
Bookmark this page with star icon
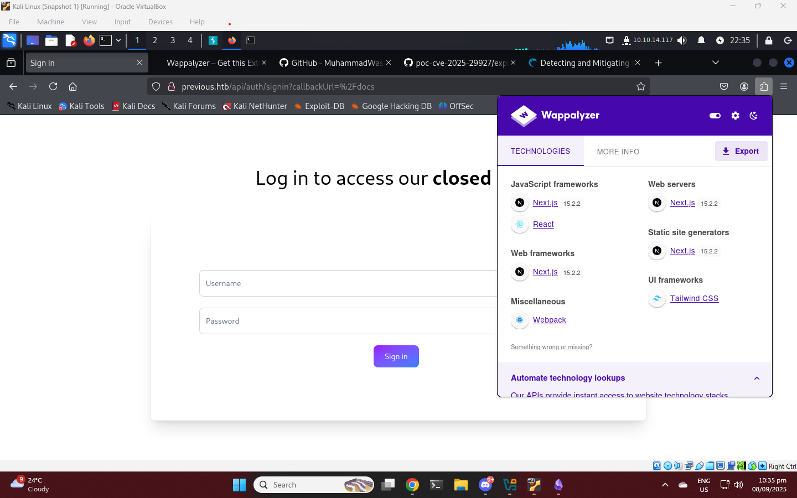(x=641, y=86)
